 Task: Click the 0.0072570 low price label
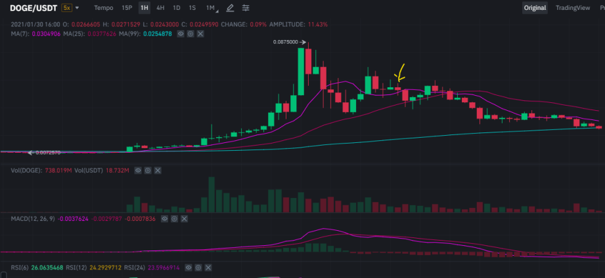48,153
